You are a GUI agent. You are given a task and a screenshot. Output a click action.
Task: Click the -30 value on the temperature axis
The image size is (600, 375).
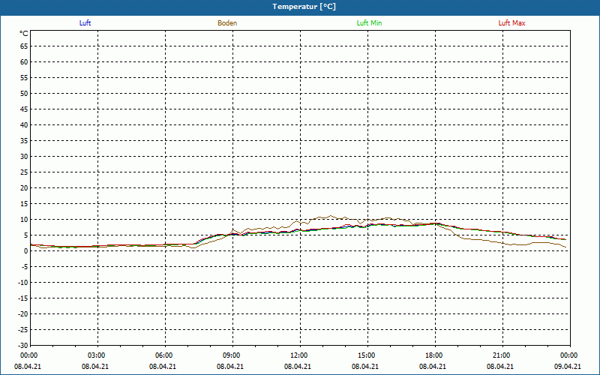[23, 346]
